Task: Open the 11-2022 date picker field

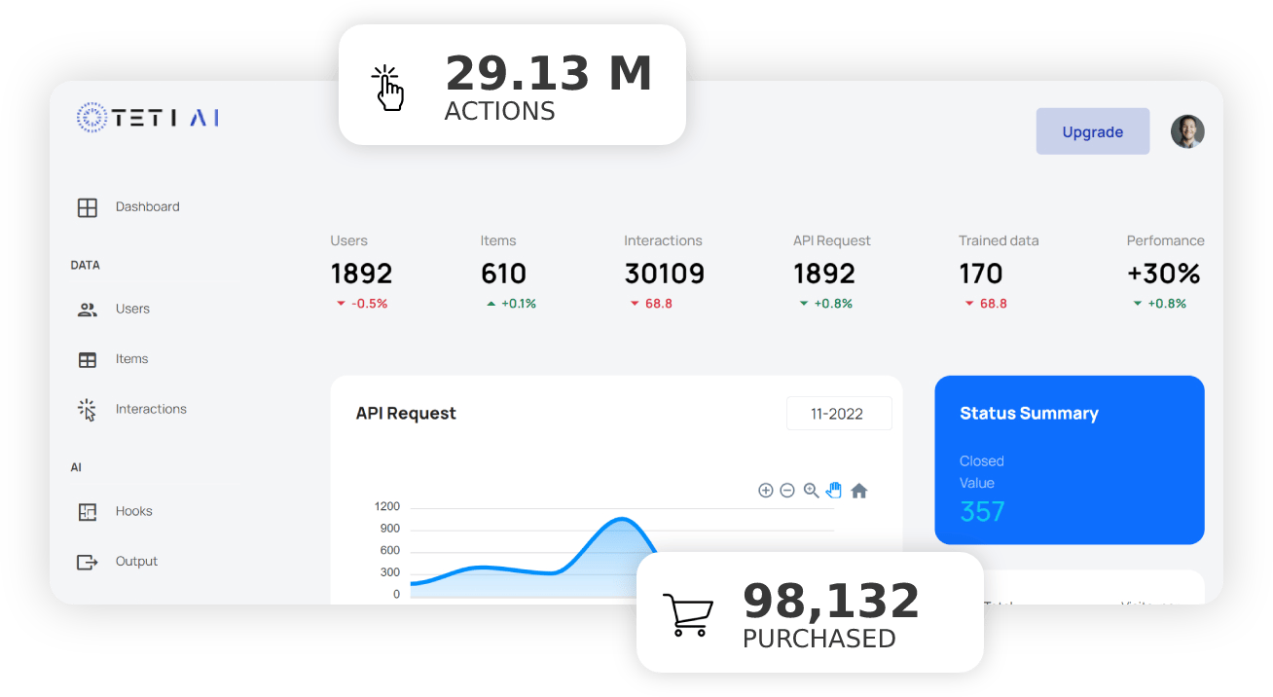Action: coord(839,414)
